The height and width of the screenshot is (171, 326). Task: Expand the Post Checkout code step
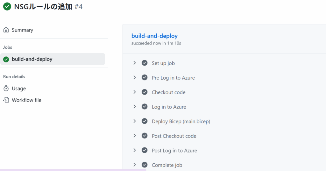coord(135,136)
